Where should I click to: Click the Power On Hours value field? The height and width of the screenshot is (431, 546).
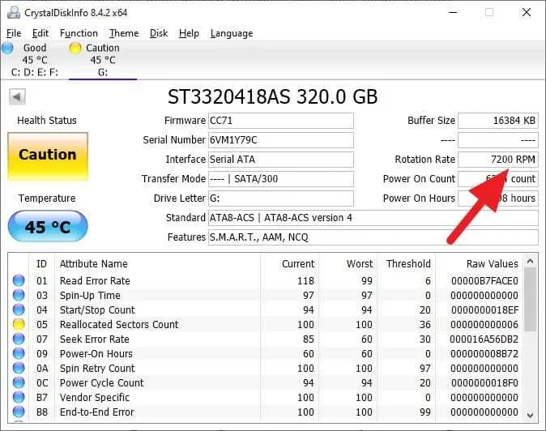click(498, 198)
